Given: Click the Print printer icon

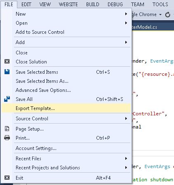Looking at the screenshot, I should (7, 138).
